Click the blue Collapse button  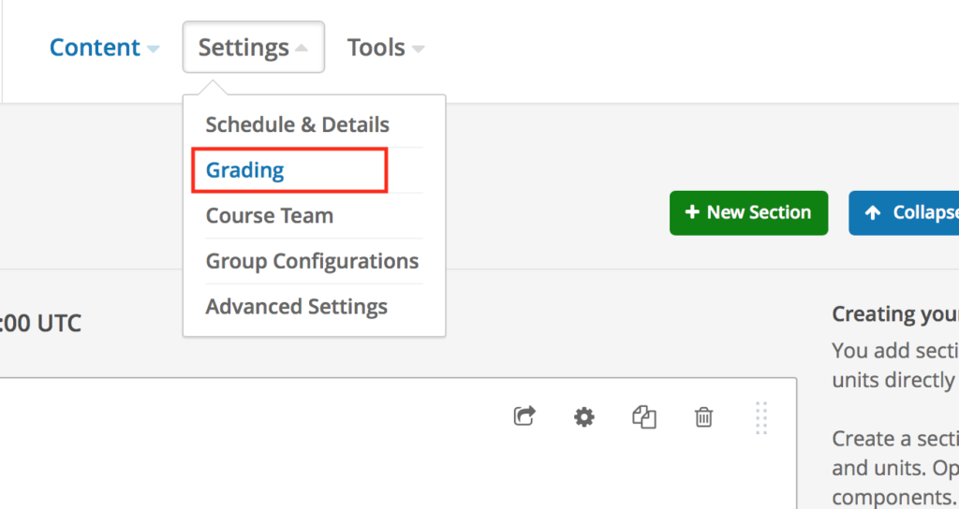pos(904,212)
